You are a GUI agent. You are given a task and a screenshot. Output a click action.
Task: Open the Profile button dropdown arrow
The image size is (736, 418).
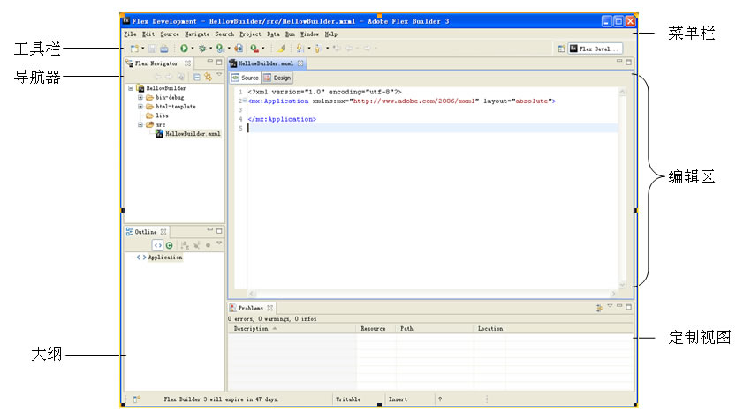(229, 49)
